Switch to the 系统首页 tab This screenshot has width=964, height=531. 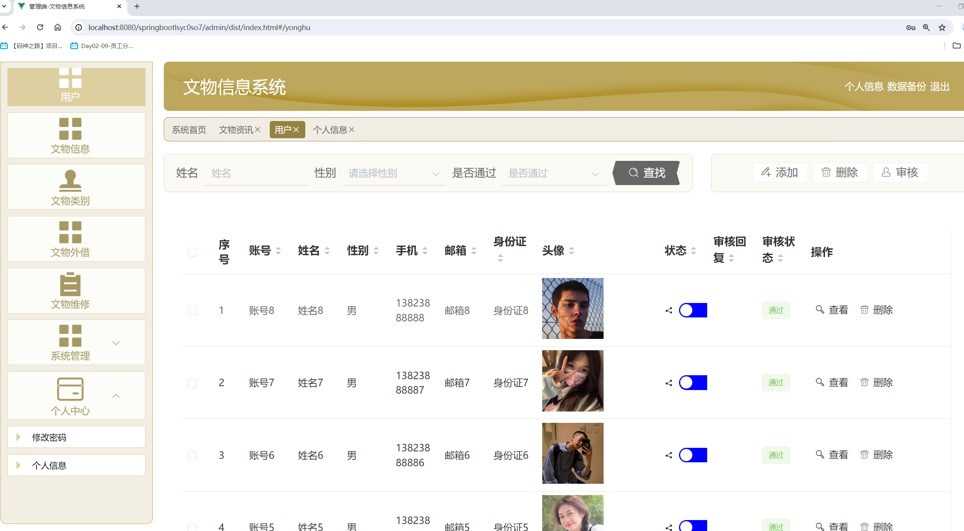point(189,130)
